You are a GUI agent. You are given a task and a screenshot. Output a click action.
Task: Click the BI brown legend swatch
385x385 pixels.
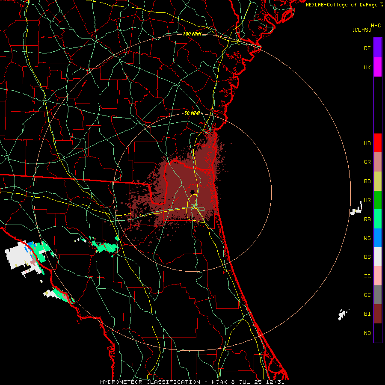pos(378,314)
